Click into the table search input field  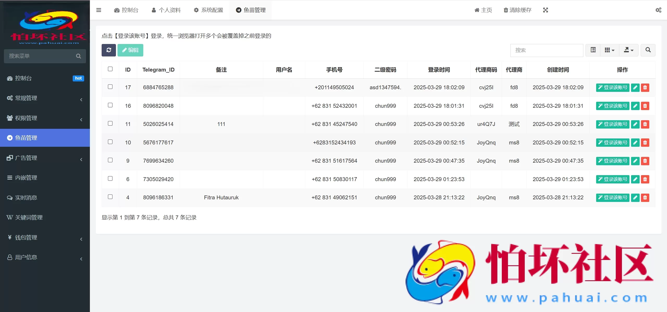pos(547,50)
